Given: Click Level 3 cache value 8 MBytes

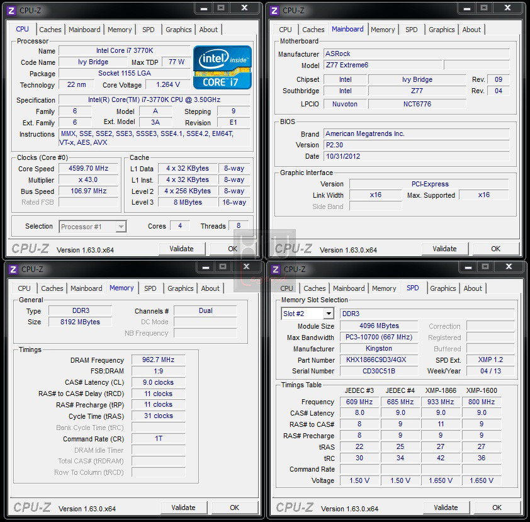Looking at the screenshot, I should [x=188, y=202].
